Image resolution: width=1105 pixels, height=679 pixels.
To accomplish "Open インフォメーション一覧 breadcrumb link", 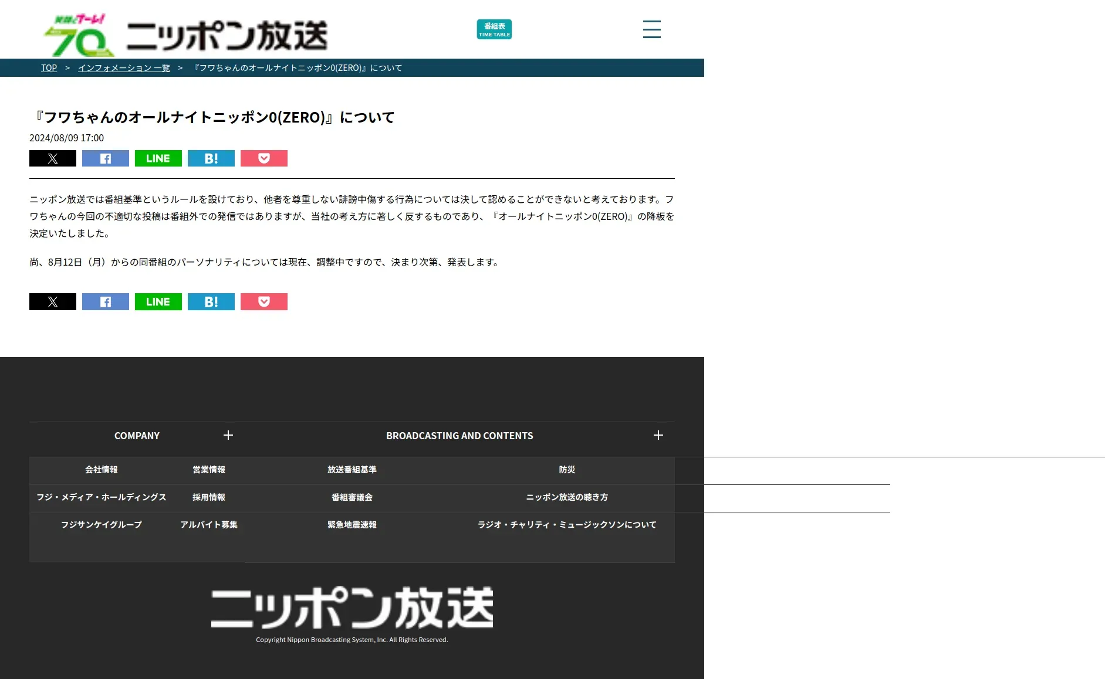I will 124,68.
